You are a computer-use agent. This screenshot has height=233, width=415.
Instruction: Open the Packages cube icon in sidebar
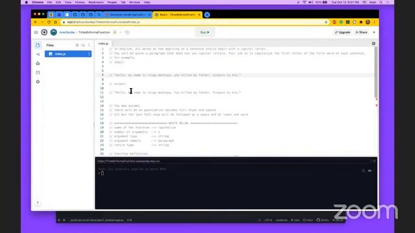(38, 63)
